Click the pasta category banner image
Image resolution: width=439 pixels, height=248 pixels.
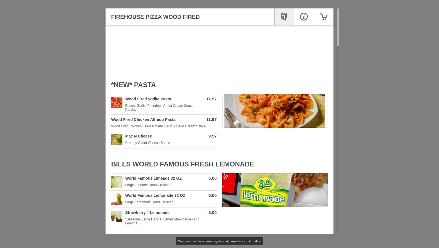pyautogui.click(x=275, y=111)
